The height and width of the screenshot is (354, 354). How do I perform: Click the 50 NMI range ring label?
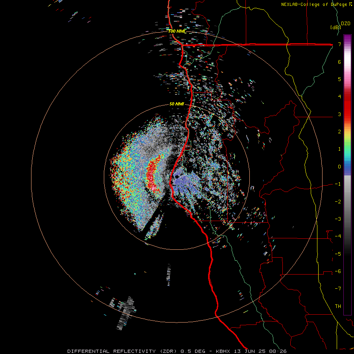(x=177, y=104)
